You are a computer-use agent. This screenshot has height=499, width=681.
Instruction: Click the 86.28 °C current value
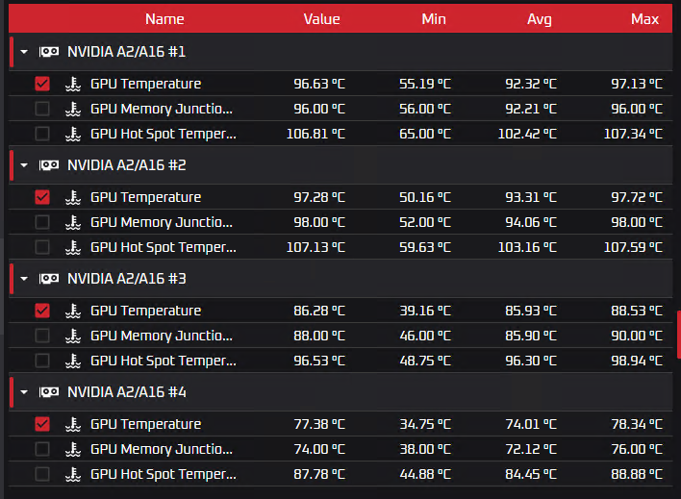[x=319, y=311]
